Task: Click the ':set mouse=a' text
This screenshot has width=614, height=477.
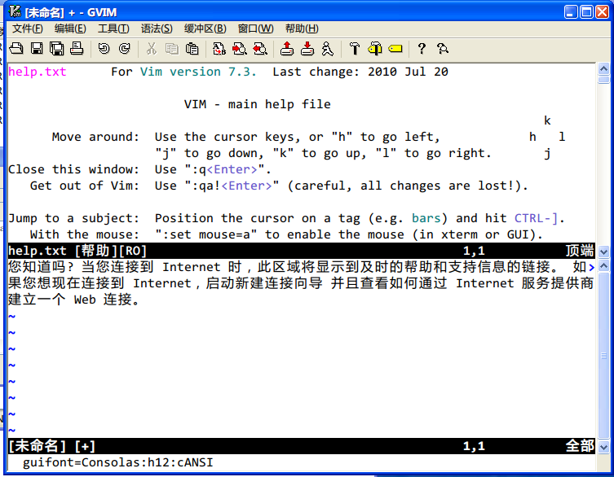Action: point(206,234)
